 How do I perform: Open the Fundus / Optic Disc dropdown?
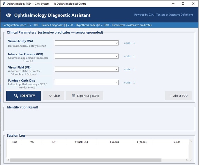coord(87,82)
